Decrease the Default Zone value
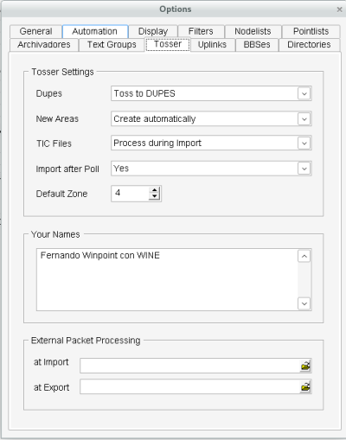The width and height of the screenshot is (346, 440). point(155,196)
